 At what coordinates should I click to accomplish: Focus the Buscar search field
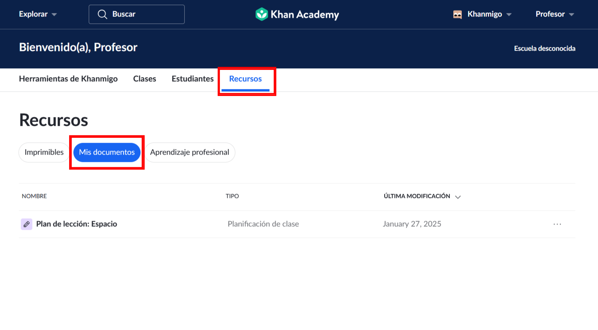tap(137, 14)
